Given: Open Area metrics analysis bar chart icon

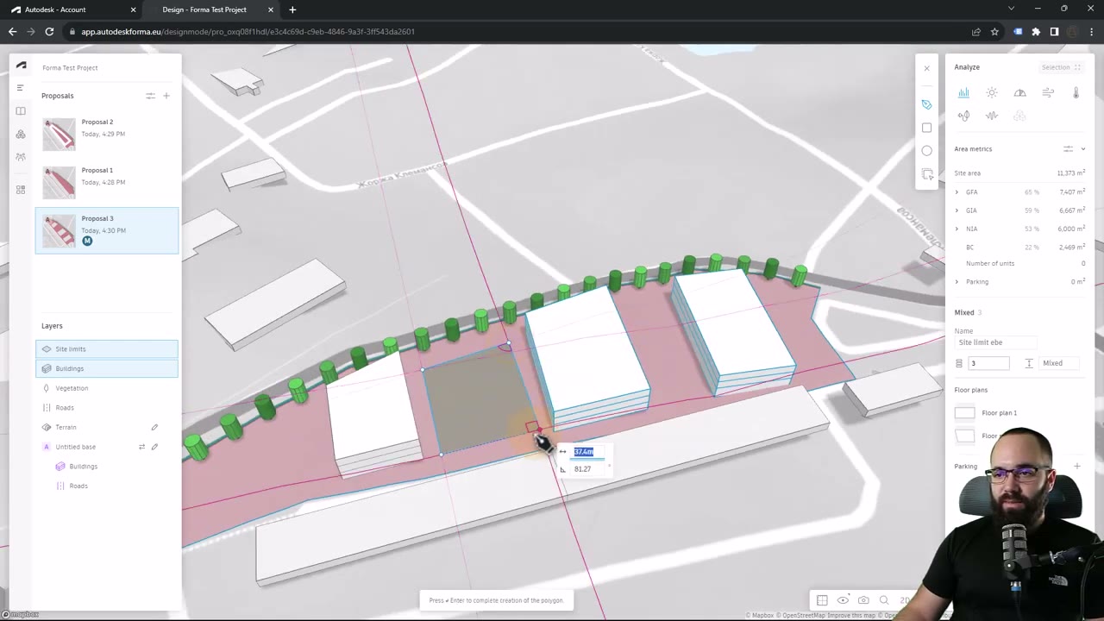Looking at the screenshot, I should tap(963, 93).
